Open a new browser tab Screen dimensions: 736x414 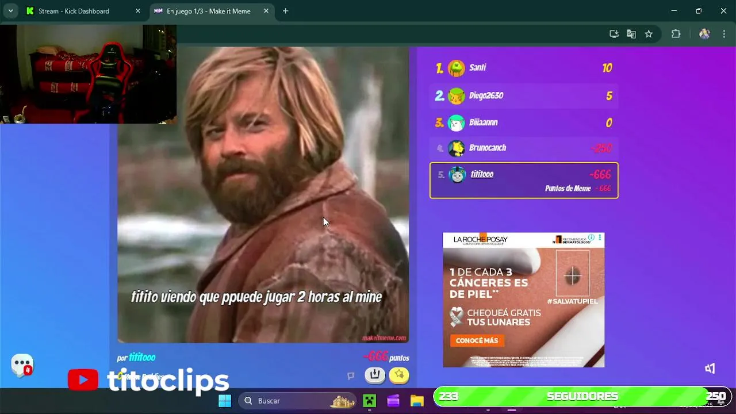click(x=285, y=11)
